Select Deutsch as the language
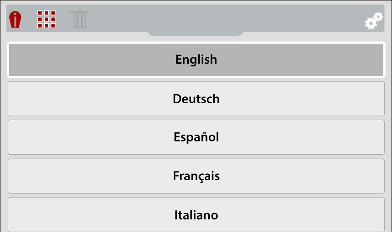The height and width of the screenshot is (232, 392). tap(196, 99)
